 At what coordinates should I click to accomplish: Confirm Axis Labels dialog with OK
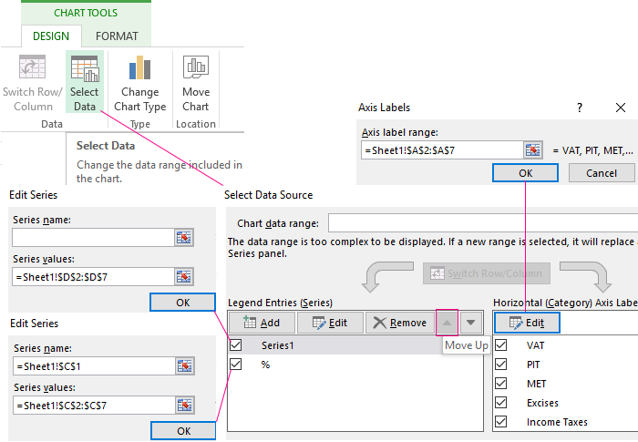(525, 173)
